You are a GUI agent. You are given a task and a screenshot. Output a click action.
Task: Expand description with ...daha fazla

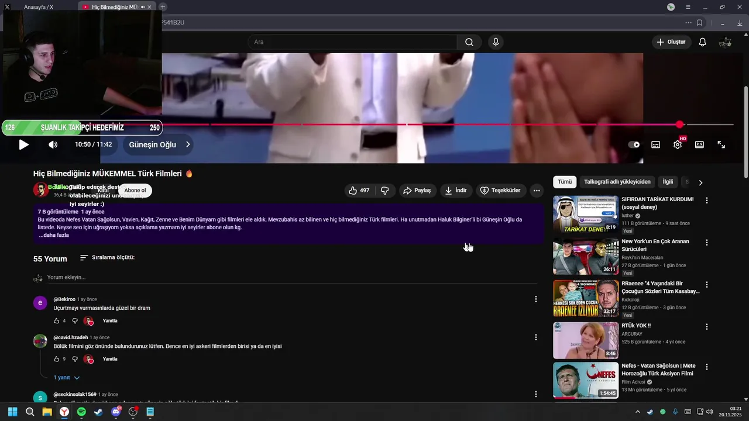54,235
